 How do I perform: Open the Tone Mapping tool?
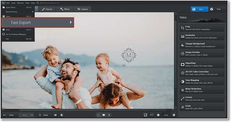pos(202,81)
